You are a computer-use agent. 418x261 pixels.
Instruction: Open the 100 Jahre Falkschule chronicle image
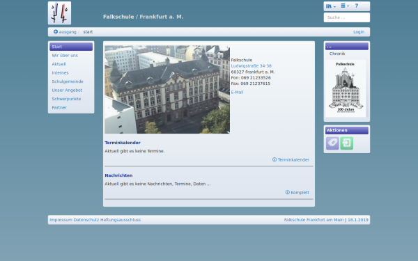pos(346,88)
